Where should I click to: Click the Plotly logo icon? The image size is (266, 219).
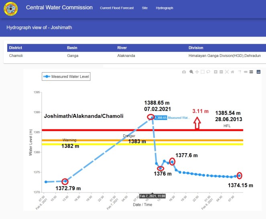point(258,72)
